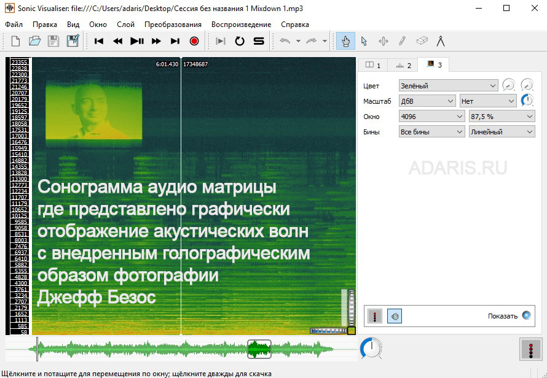This screenshot has height=378, width=547.
Task: Maximize the Sonic Visualiser window
Action: coord(506,8)
